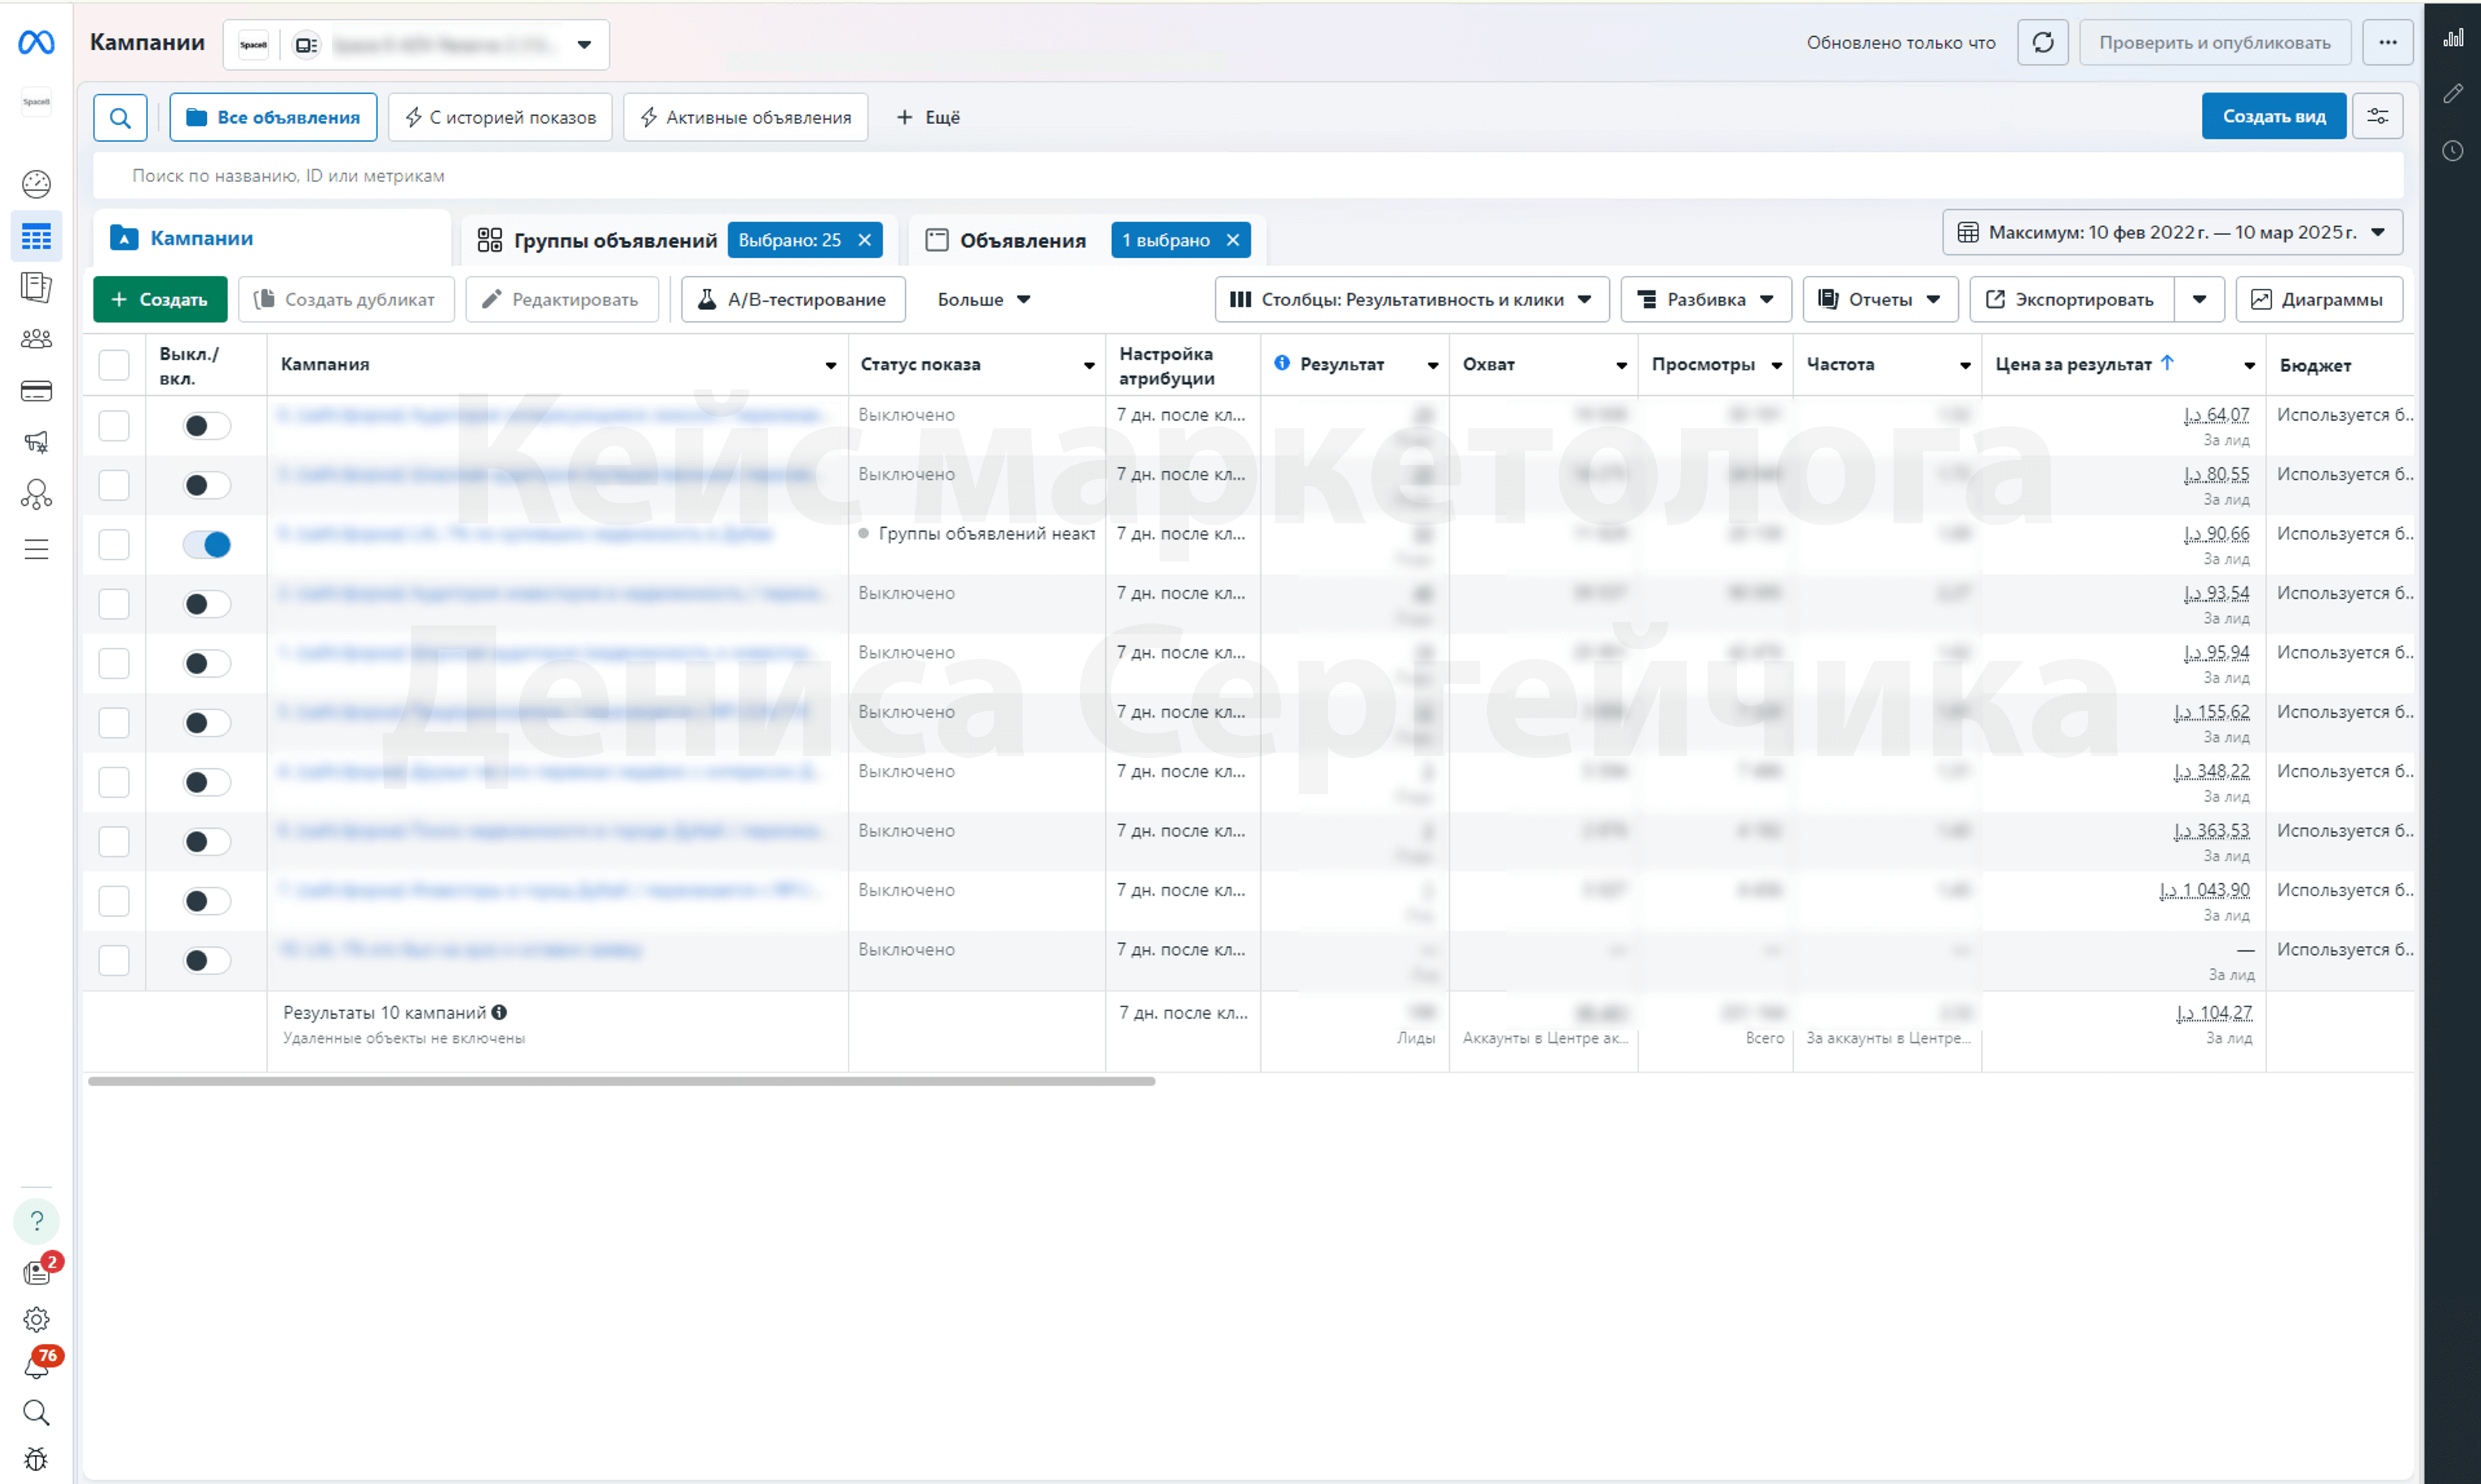Open Campaigns table icon in sidebar
The width and height of the screenshot is (2481, 1484).
point(36,237)
